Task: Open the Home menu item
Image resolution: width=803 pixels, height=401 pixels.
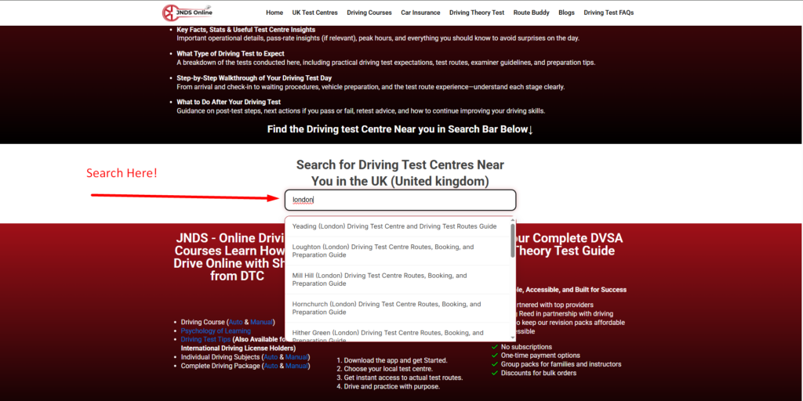Action: click(274, 13)
